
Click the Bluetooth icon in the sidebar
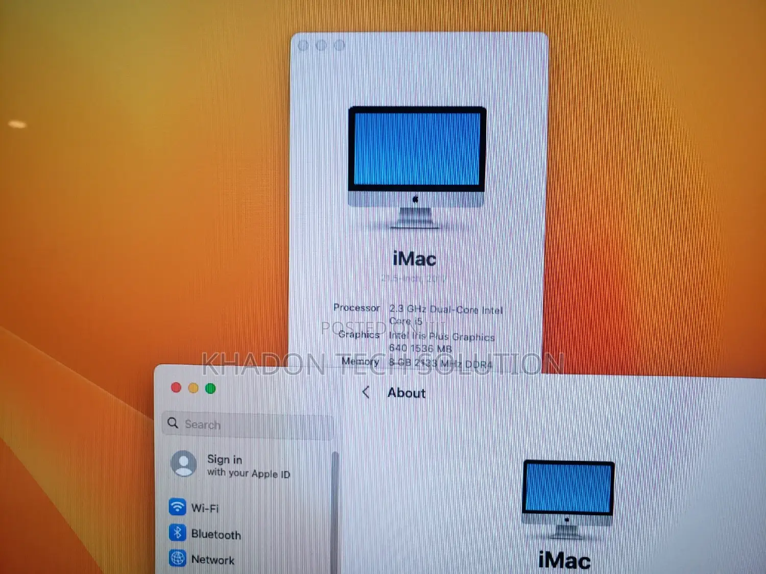[x=177, y=533]
